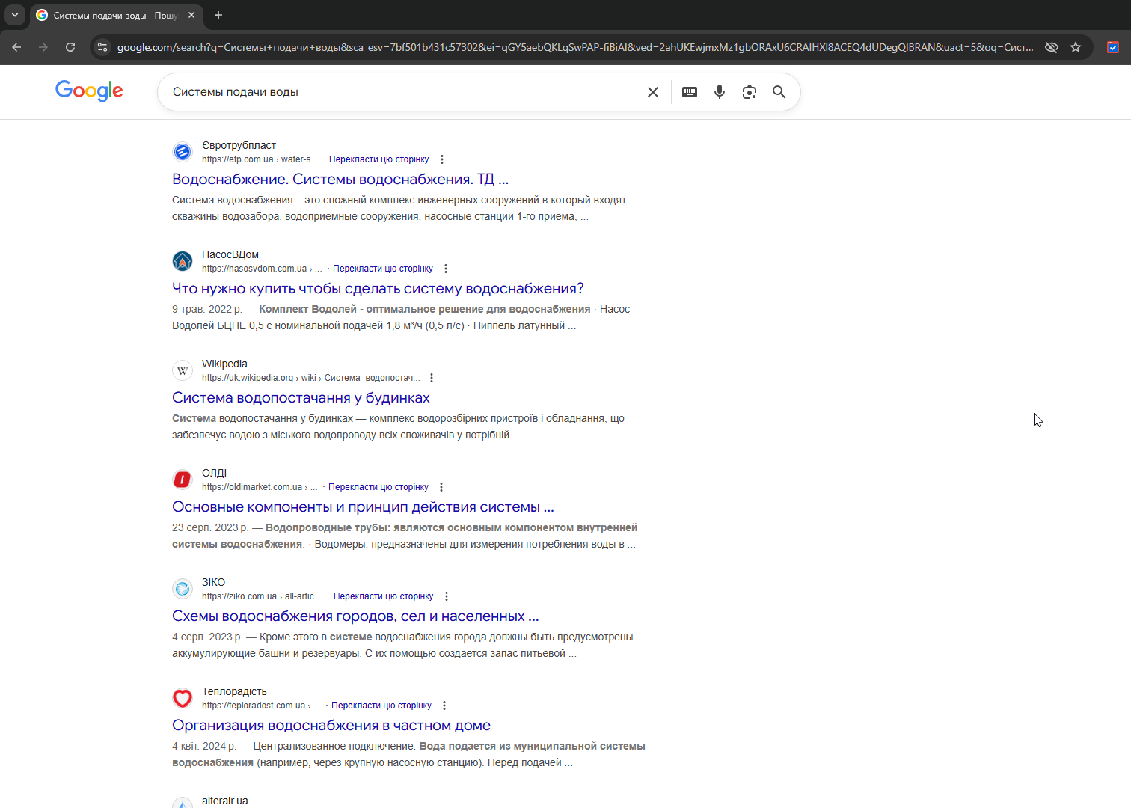Open more options for НасосВДом result

coord(446,269)
